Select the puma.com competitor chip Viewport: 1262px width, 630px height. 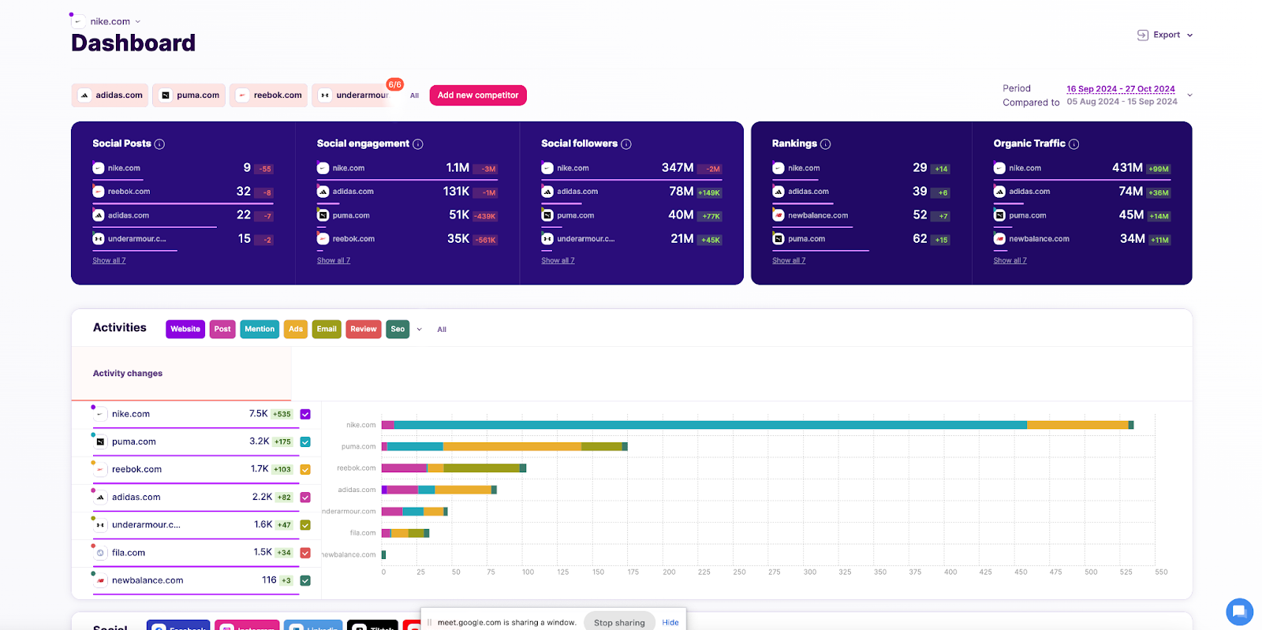[189, 95]
